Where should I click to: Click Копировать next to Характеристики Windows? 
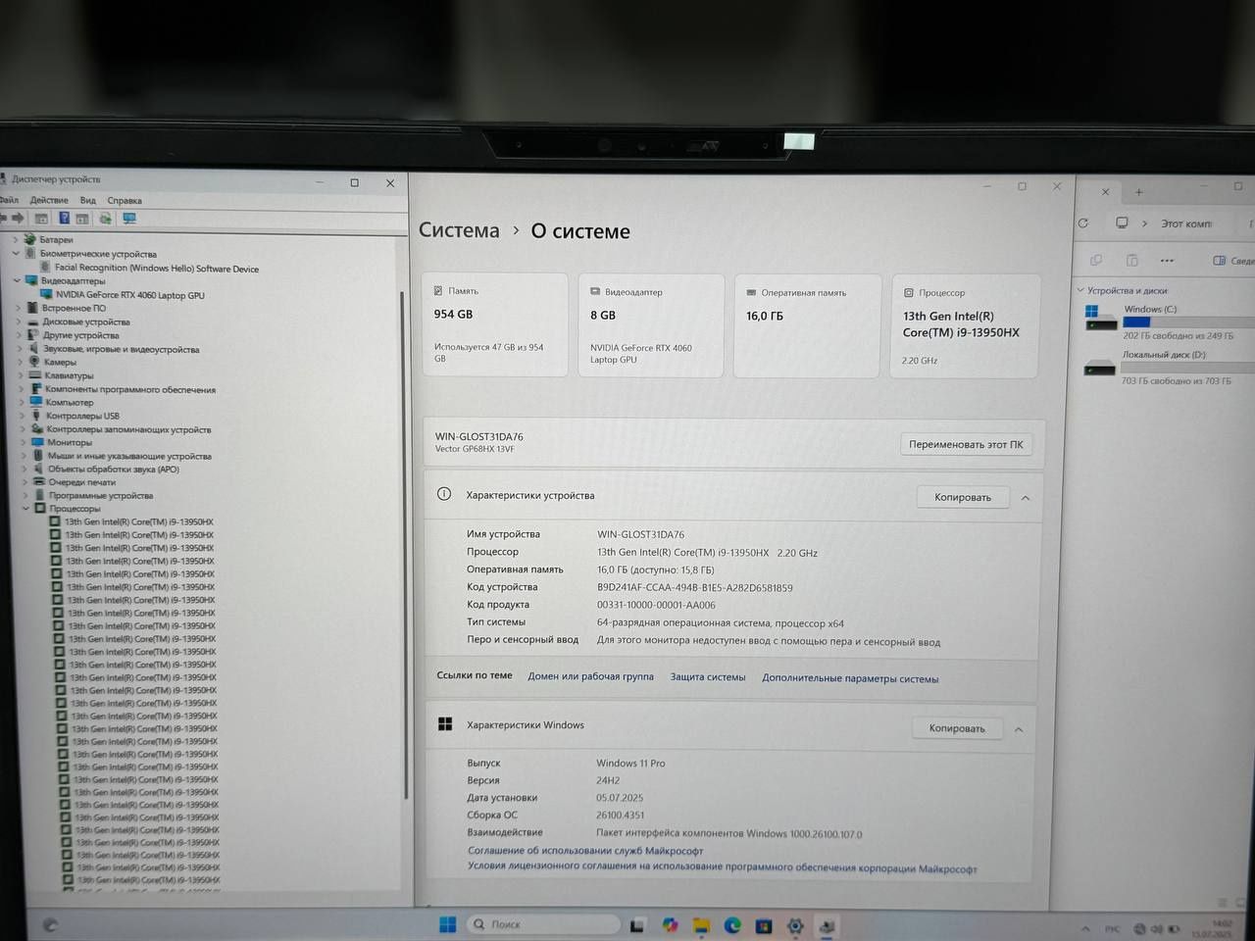point(957,728)
